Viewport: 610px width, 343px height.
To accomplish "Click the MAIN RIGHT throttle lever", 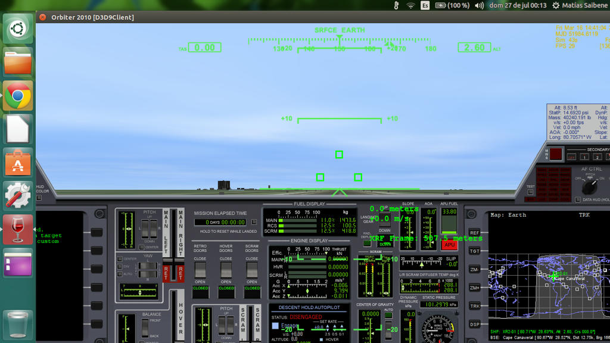I will 180,263.
